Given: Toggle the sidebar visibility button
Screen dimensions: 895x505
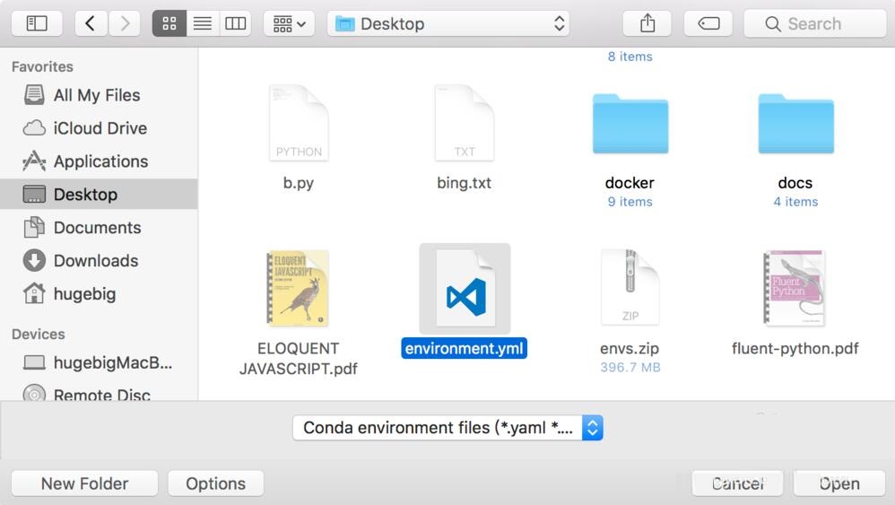Looking at the screenshot, I should click(37, 24).
